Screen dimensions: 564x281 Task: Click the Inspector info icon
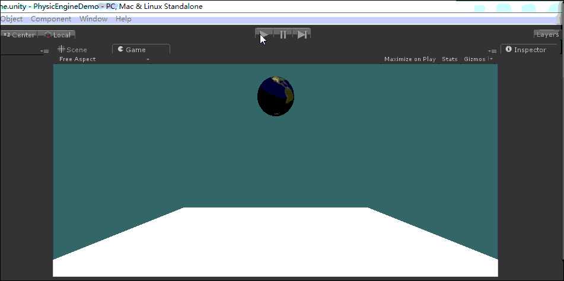pos(509,49)
